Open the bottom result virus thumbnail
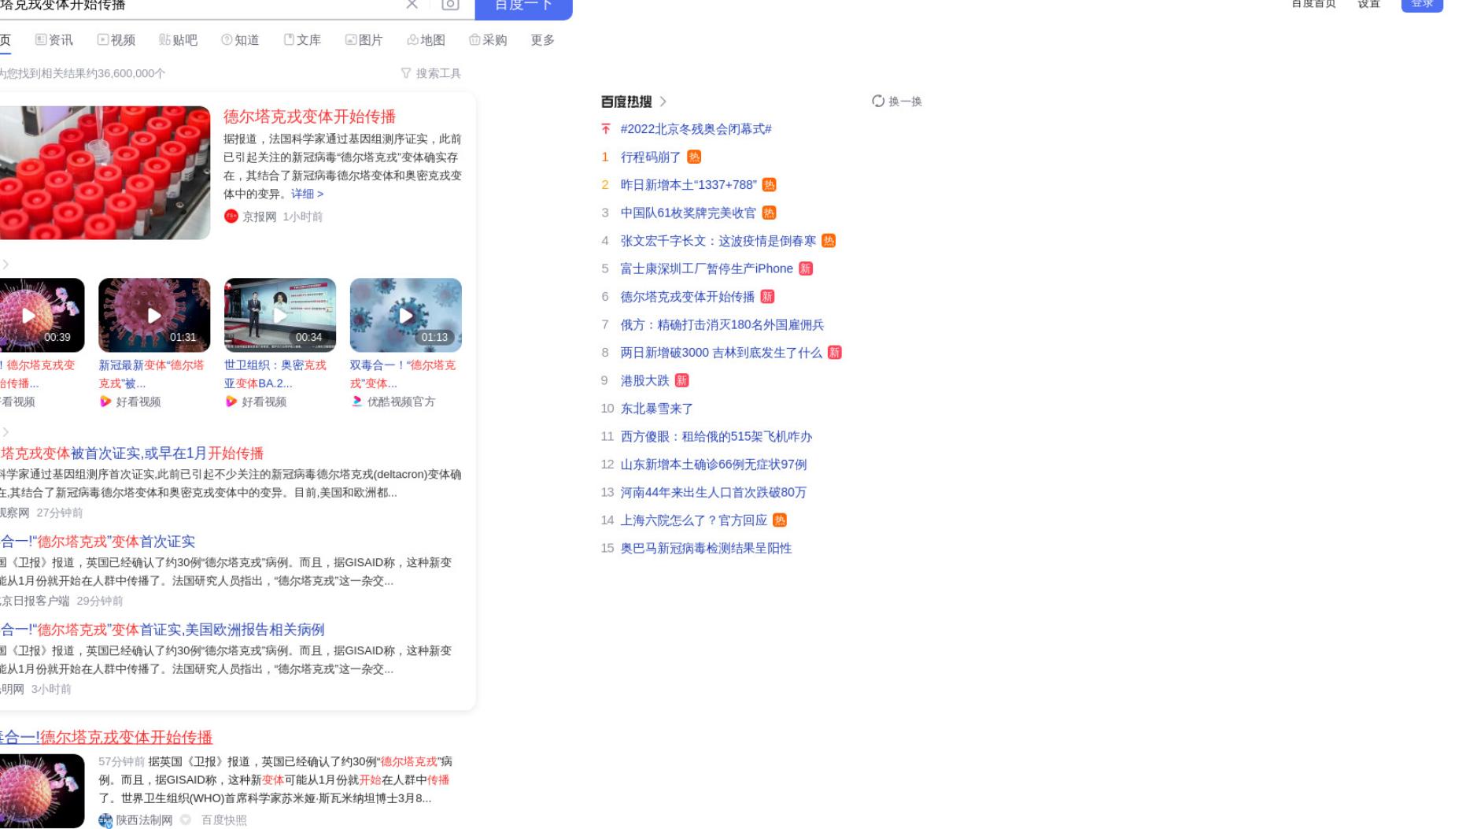Viewport: 1462px width, 829px height. pos(42,791)
